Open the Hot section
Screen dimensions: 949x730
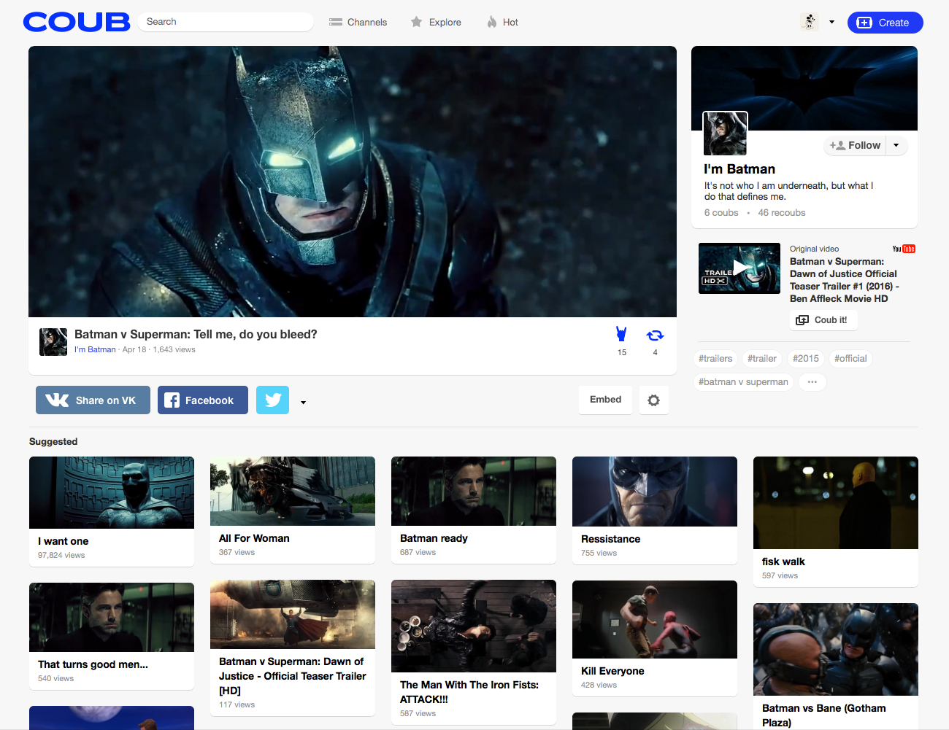pos(502,23)
